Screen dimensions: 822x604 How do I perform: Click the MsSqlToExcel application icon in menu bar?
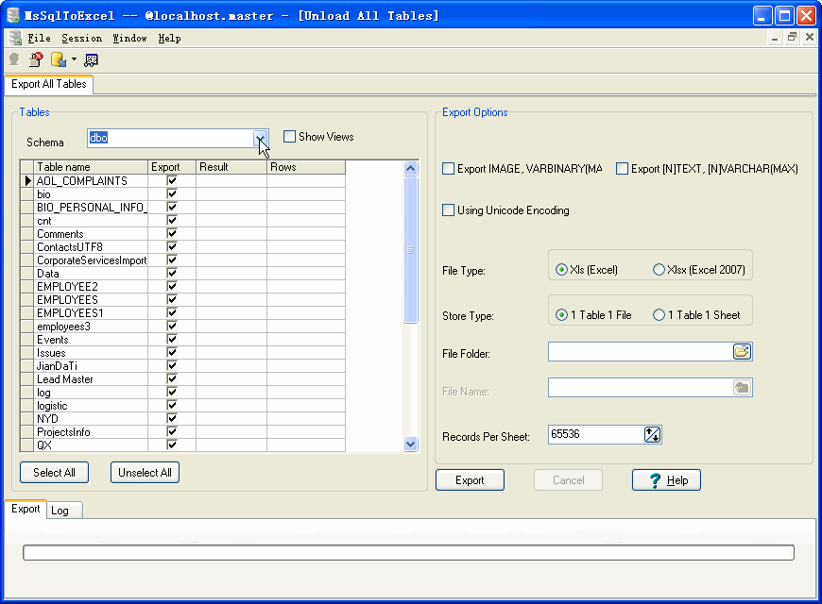pos(15,38)
